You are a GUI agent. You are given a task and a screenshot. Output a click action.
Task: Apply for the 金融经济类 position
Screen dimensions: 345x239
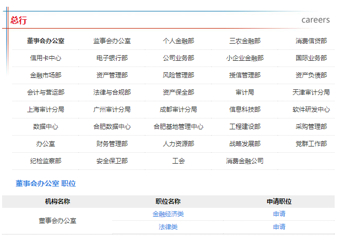pos(279,214)
